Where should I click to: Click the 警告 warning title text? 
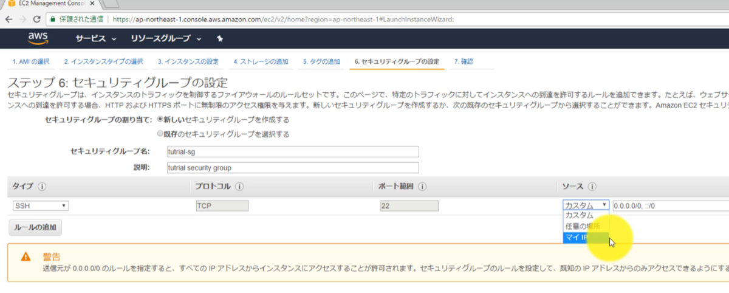51,257
